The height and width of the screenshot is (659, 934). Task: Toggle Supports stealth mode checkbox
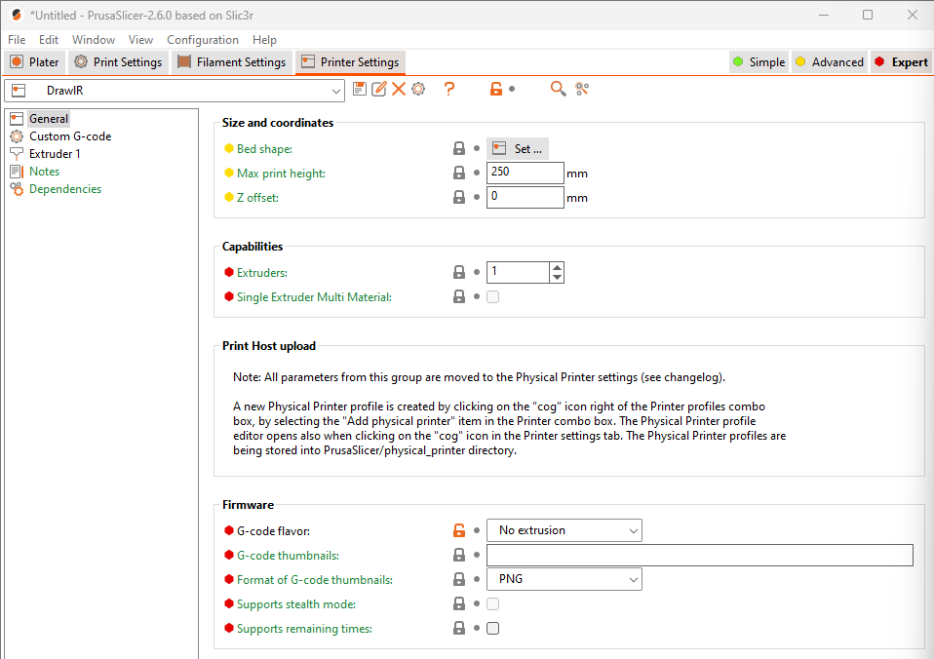(492, 604)
